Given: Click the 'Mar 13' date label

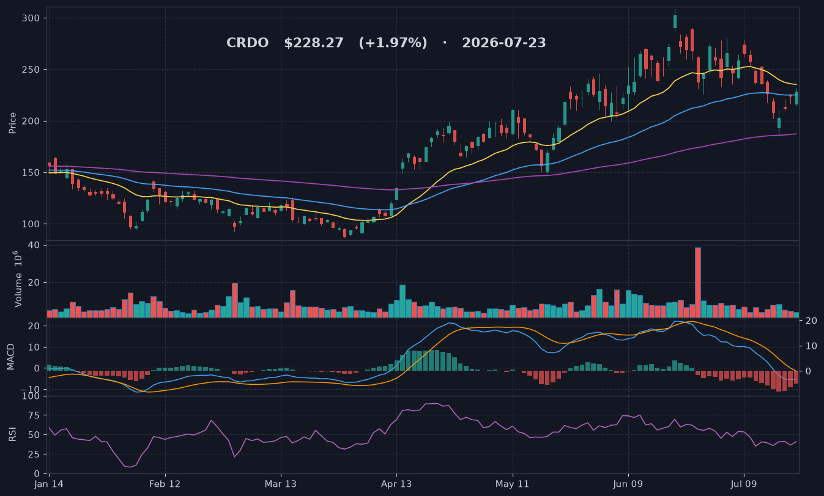Looking at the screenshot, I should (x=281, y=484).
